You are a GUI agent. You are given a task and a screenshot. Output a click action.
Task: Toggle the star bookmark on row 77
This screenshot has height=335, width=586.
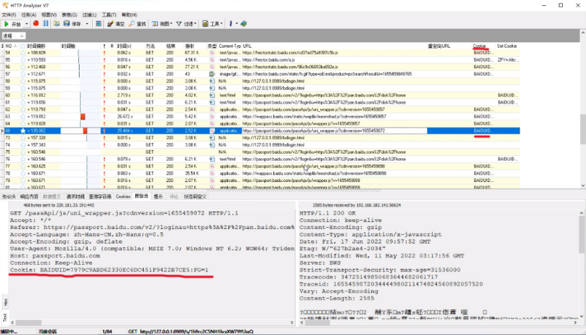(23, 166)
